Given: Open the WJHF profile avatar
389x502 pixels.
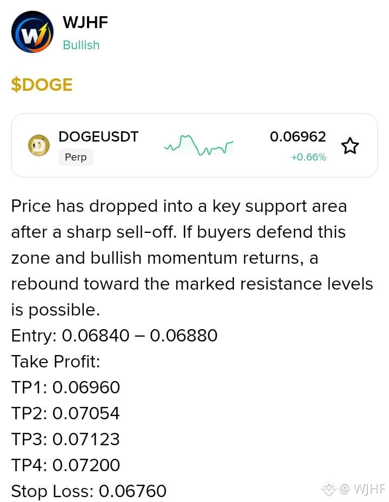Looking at the screenshot, I should [x=32, y=32].
